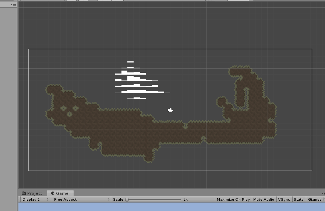
Task: Open the Display 1 dropdown
Action: (x=35, y=199)
